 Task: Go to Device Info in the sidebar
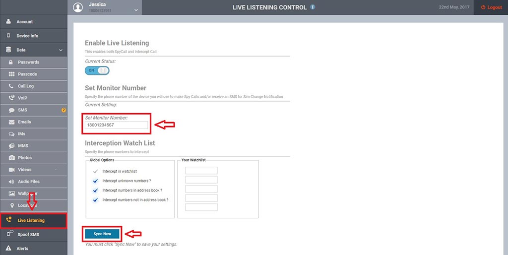[27, 36]
